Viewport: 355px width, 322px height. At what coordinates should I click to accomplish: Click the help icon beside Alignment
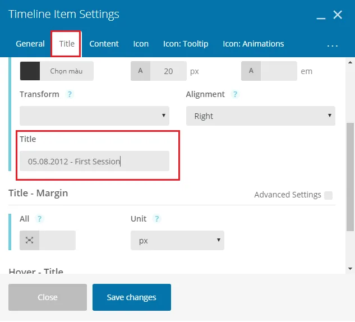235,94
